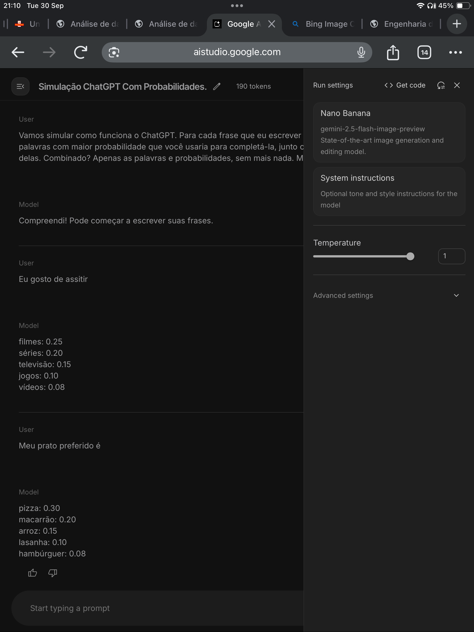Viewport: 474px width, 632px height.
Task: Click the reset settings icon beside Get code
Action: click(441, 85)
